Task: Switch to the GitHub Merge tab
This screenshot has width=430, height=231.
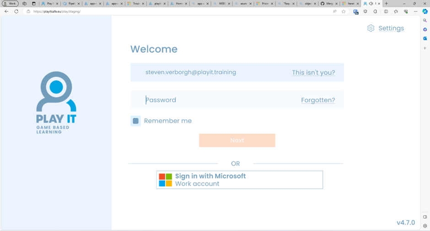Action: (x=327, y=3)
